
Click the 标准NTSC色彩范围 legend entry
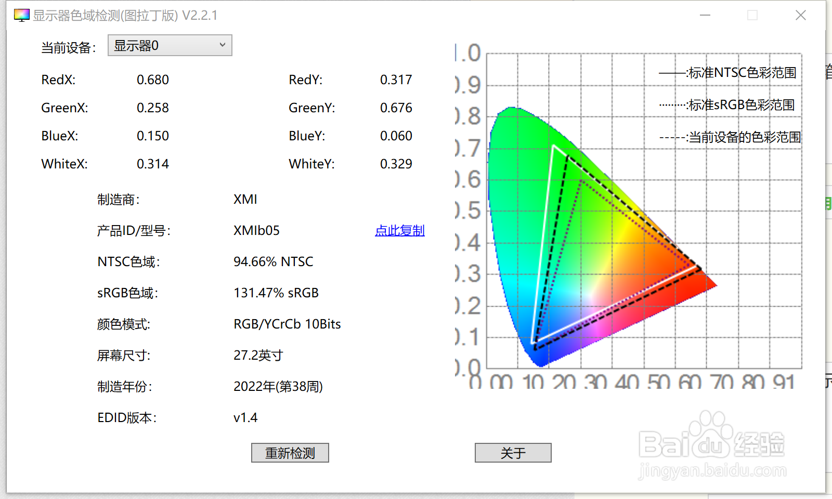click(x=728, y=73)
